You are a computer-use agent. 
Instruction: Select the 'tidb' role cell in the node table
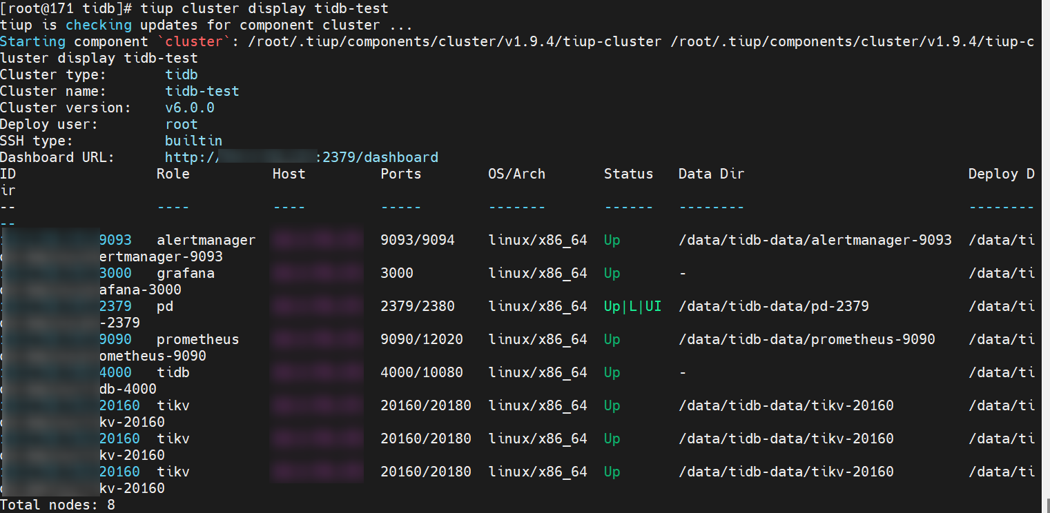[x=173, y=372]
